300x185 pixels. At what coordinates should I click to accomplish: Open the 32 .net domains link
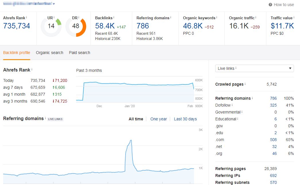pyautogui.click(x=274, y=147)
